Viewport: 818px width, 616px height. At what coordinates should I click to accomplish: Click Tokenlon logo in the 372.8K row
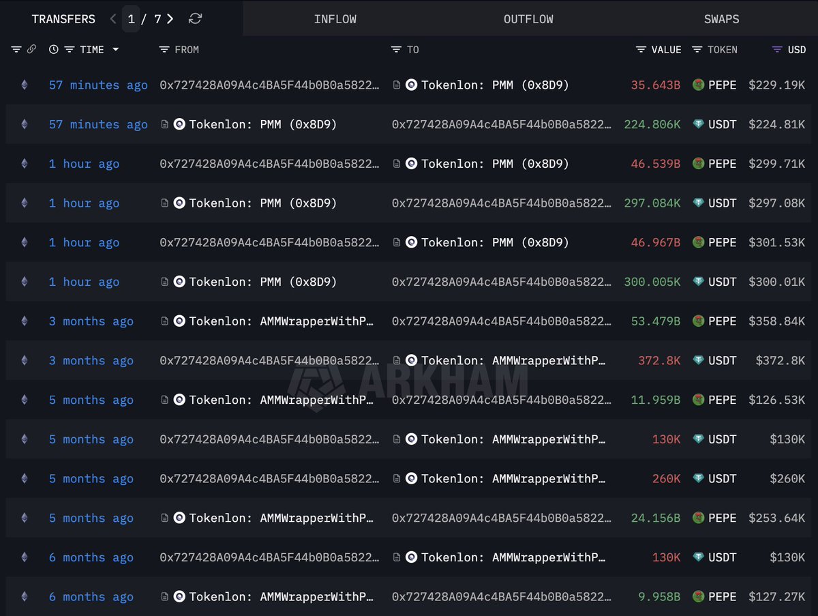[x=411, y=361]
